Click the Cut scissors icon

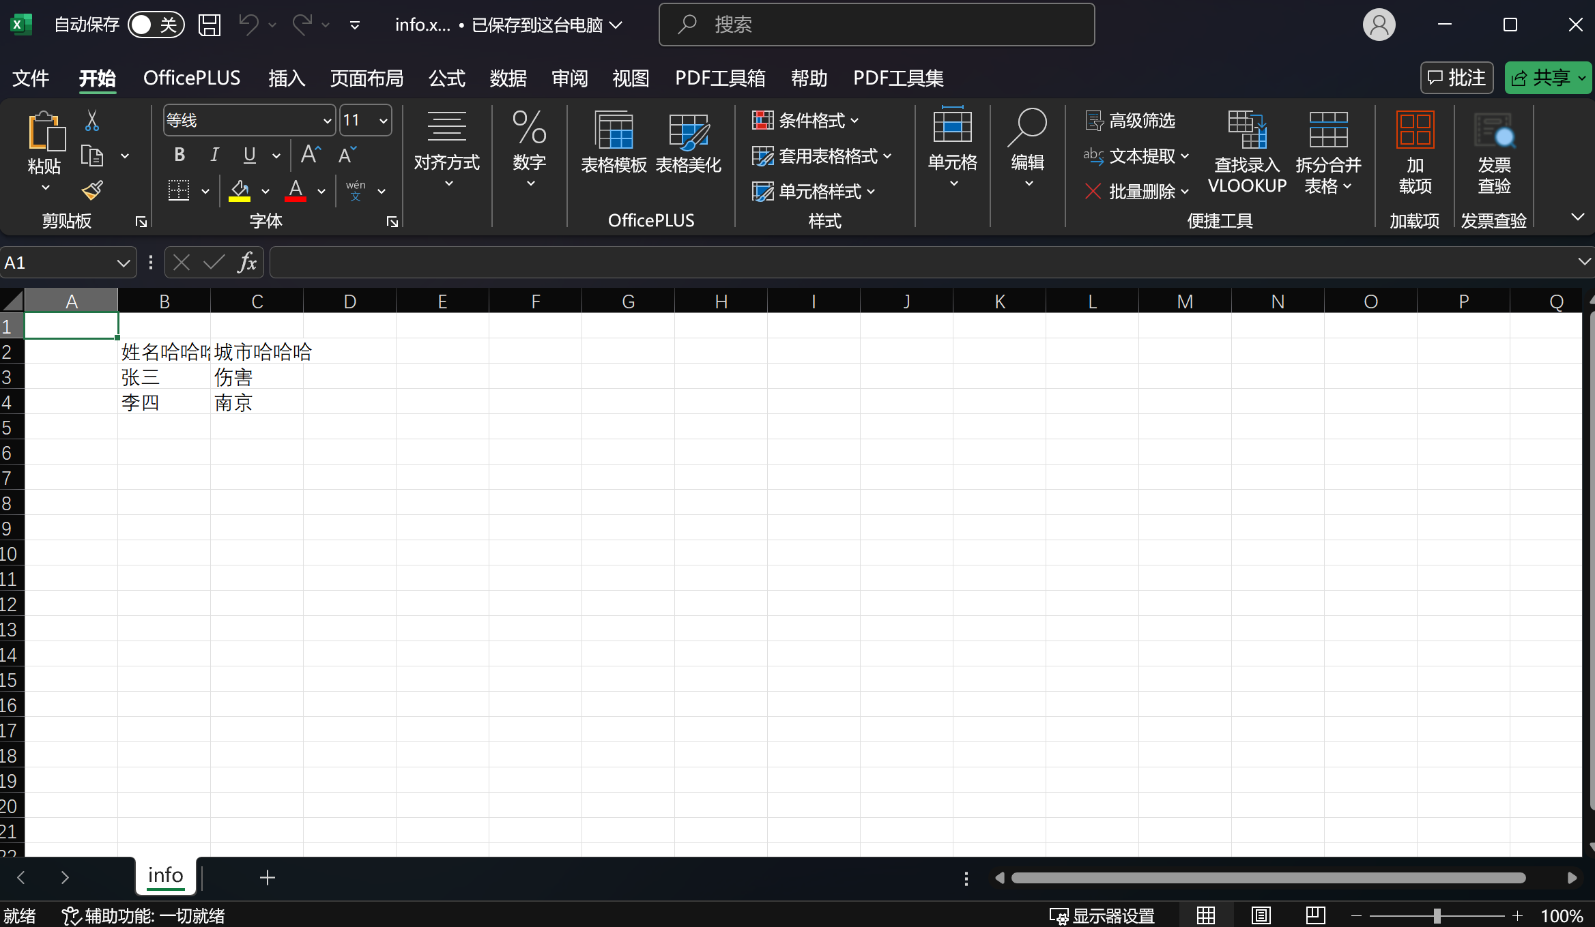[92, 121]
